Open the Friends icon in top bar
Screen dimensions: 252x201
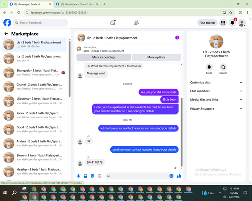pyautogui.click(x=136, y=23)
